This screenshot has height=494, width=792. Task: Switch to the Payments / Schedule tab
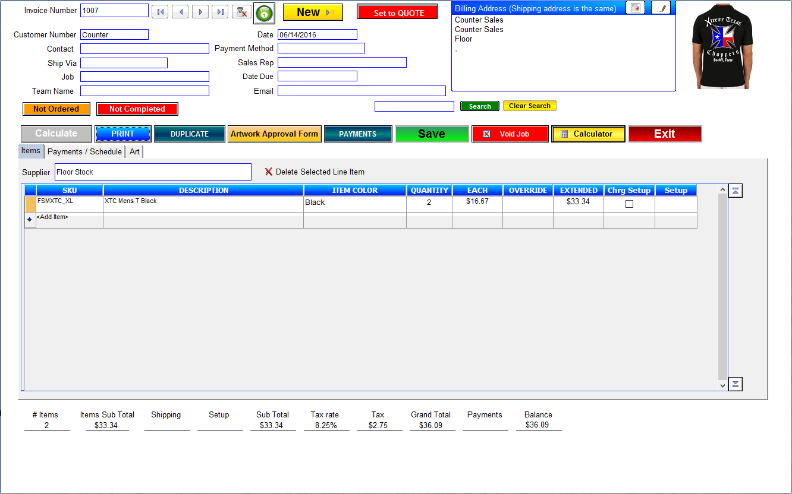click(x=84, y=151)
